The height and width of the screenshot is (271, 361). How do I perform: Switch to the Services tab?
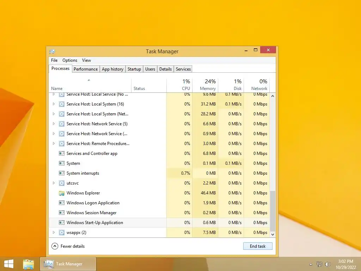click(x=183, y=69)
